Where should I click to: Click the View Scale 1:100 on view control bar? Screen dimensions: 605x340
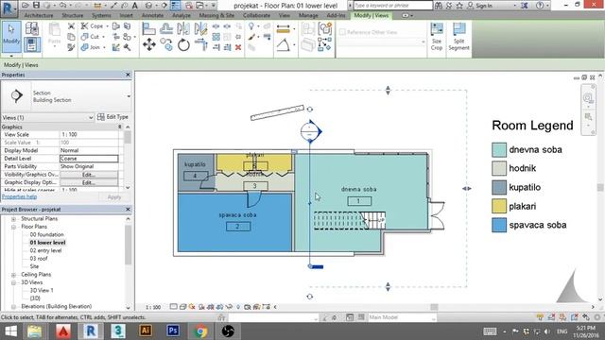153,307
